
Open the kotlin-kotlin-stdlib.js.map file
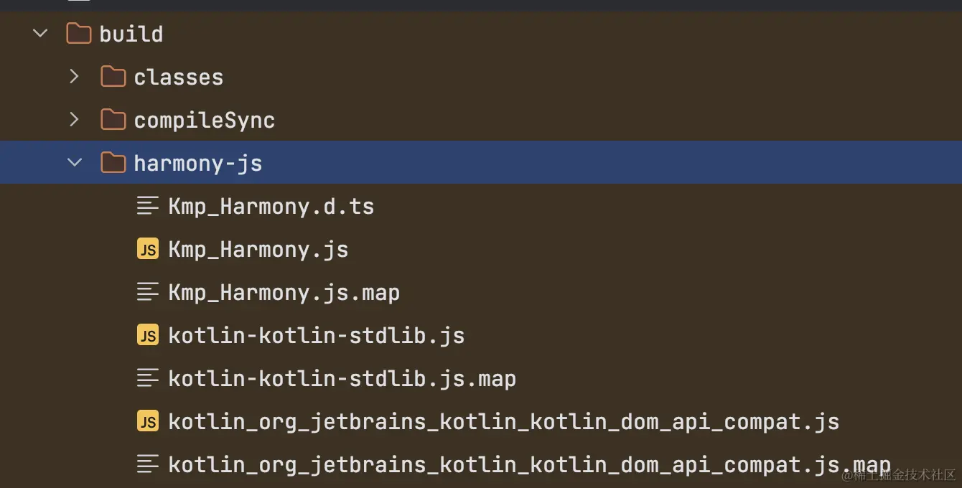[x=342, y=378]
